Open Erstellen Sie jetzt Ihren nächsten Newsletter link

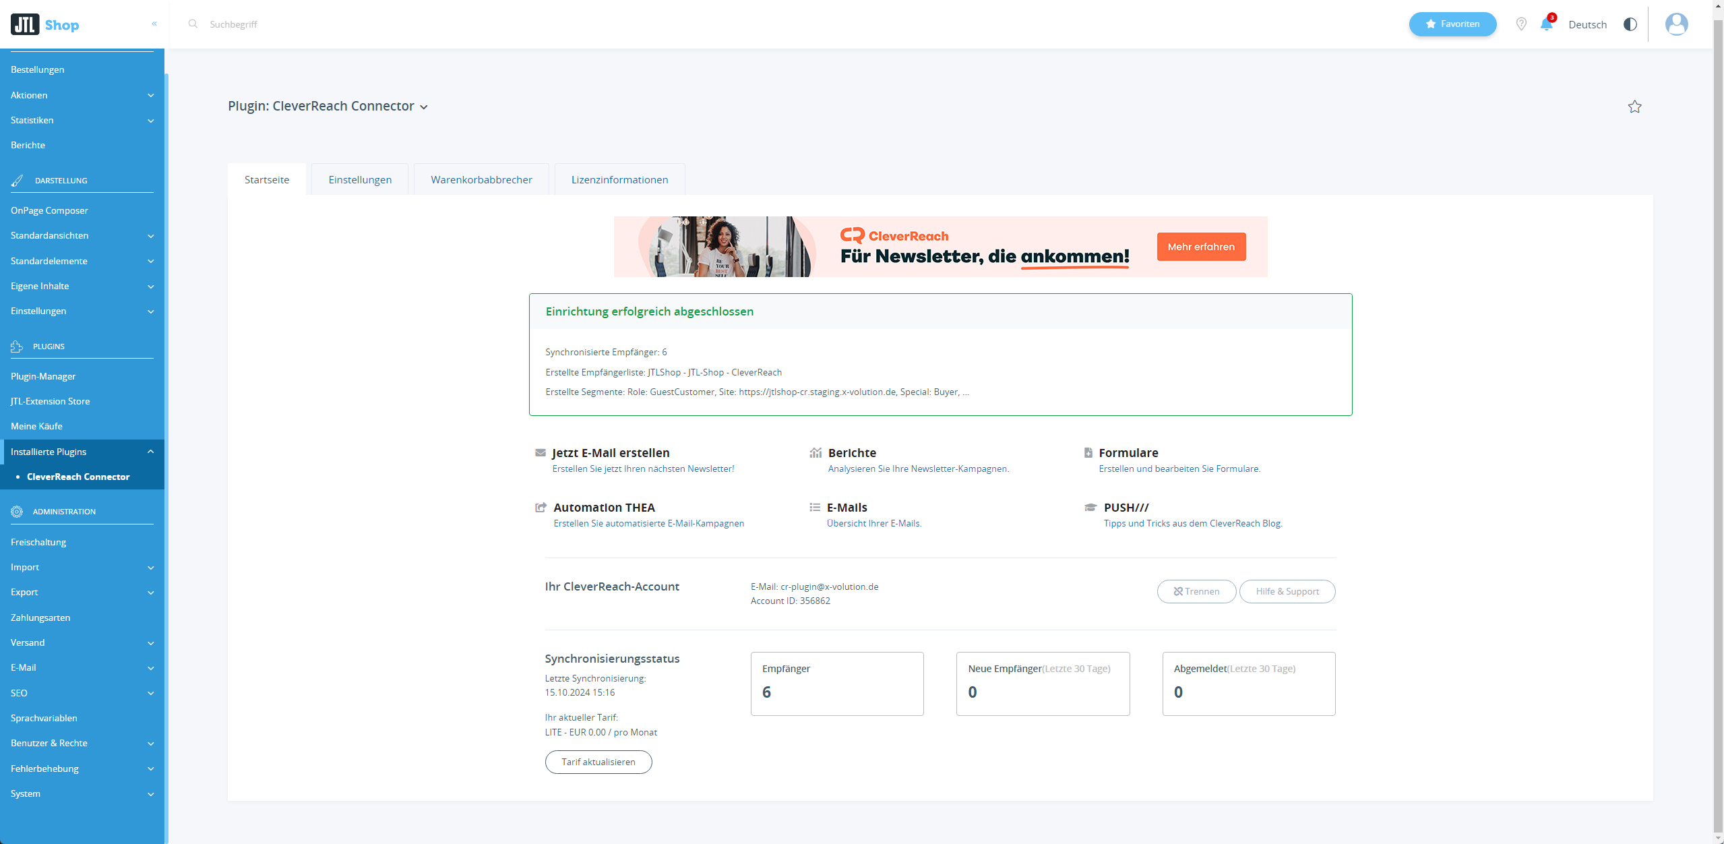pyautogui.click(x=643, y=469)
